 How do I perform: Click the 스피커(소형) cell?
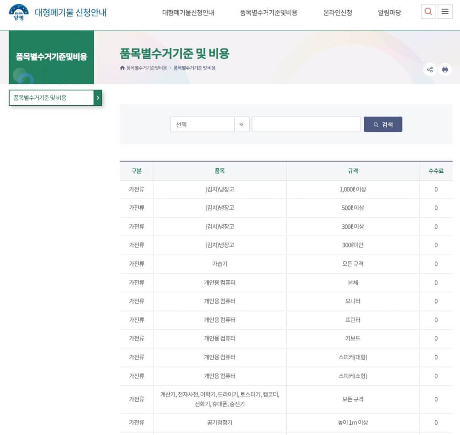pos(353,376)
